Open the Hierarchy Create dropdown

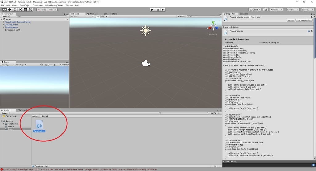click(x=6, y=17)
